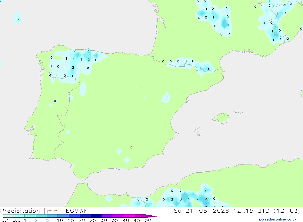Select the 45–50 mm legend color swatch
This screenshot has width=303, height=222.
[x=141, y=216]
